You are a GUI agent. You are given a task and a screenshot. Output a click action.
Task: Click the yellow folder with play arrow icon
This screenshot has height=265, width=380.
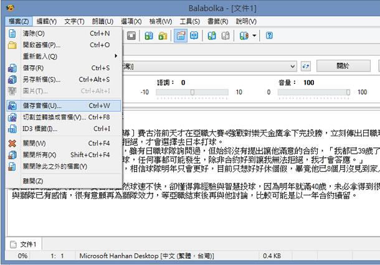click(163, 36)
